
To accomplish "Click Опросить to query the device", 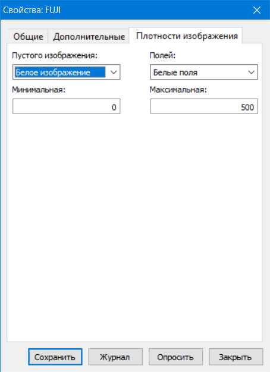I will point(175,357).
